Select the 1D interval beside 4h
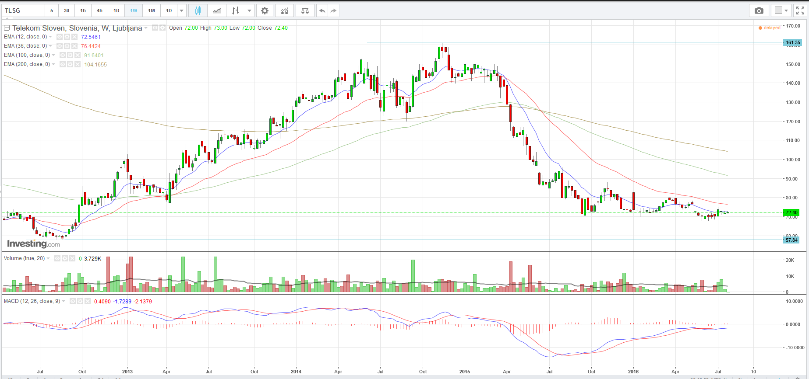 (117, 10)
